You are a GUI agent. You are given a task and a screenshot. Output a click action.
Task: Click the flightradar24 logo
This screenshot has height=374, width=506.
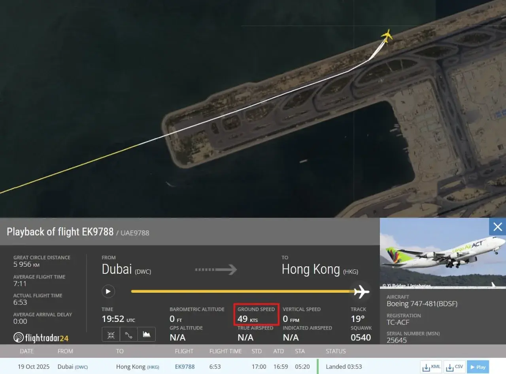tap(41, 338)
